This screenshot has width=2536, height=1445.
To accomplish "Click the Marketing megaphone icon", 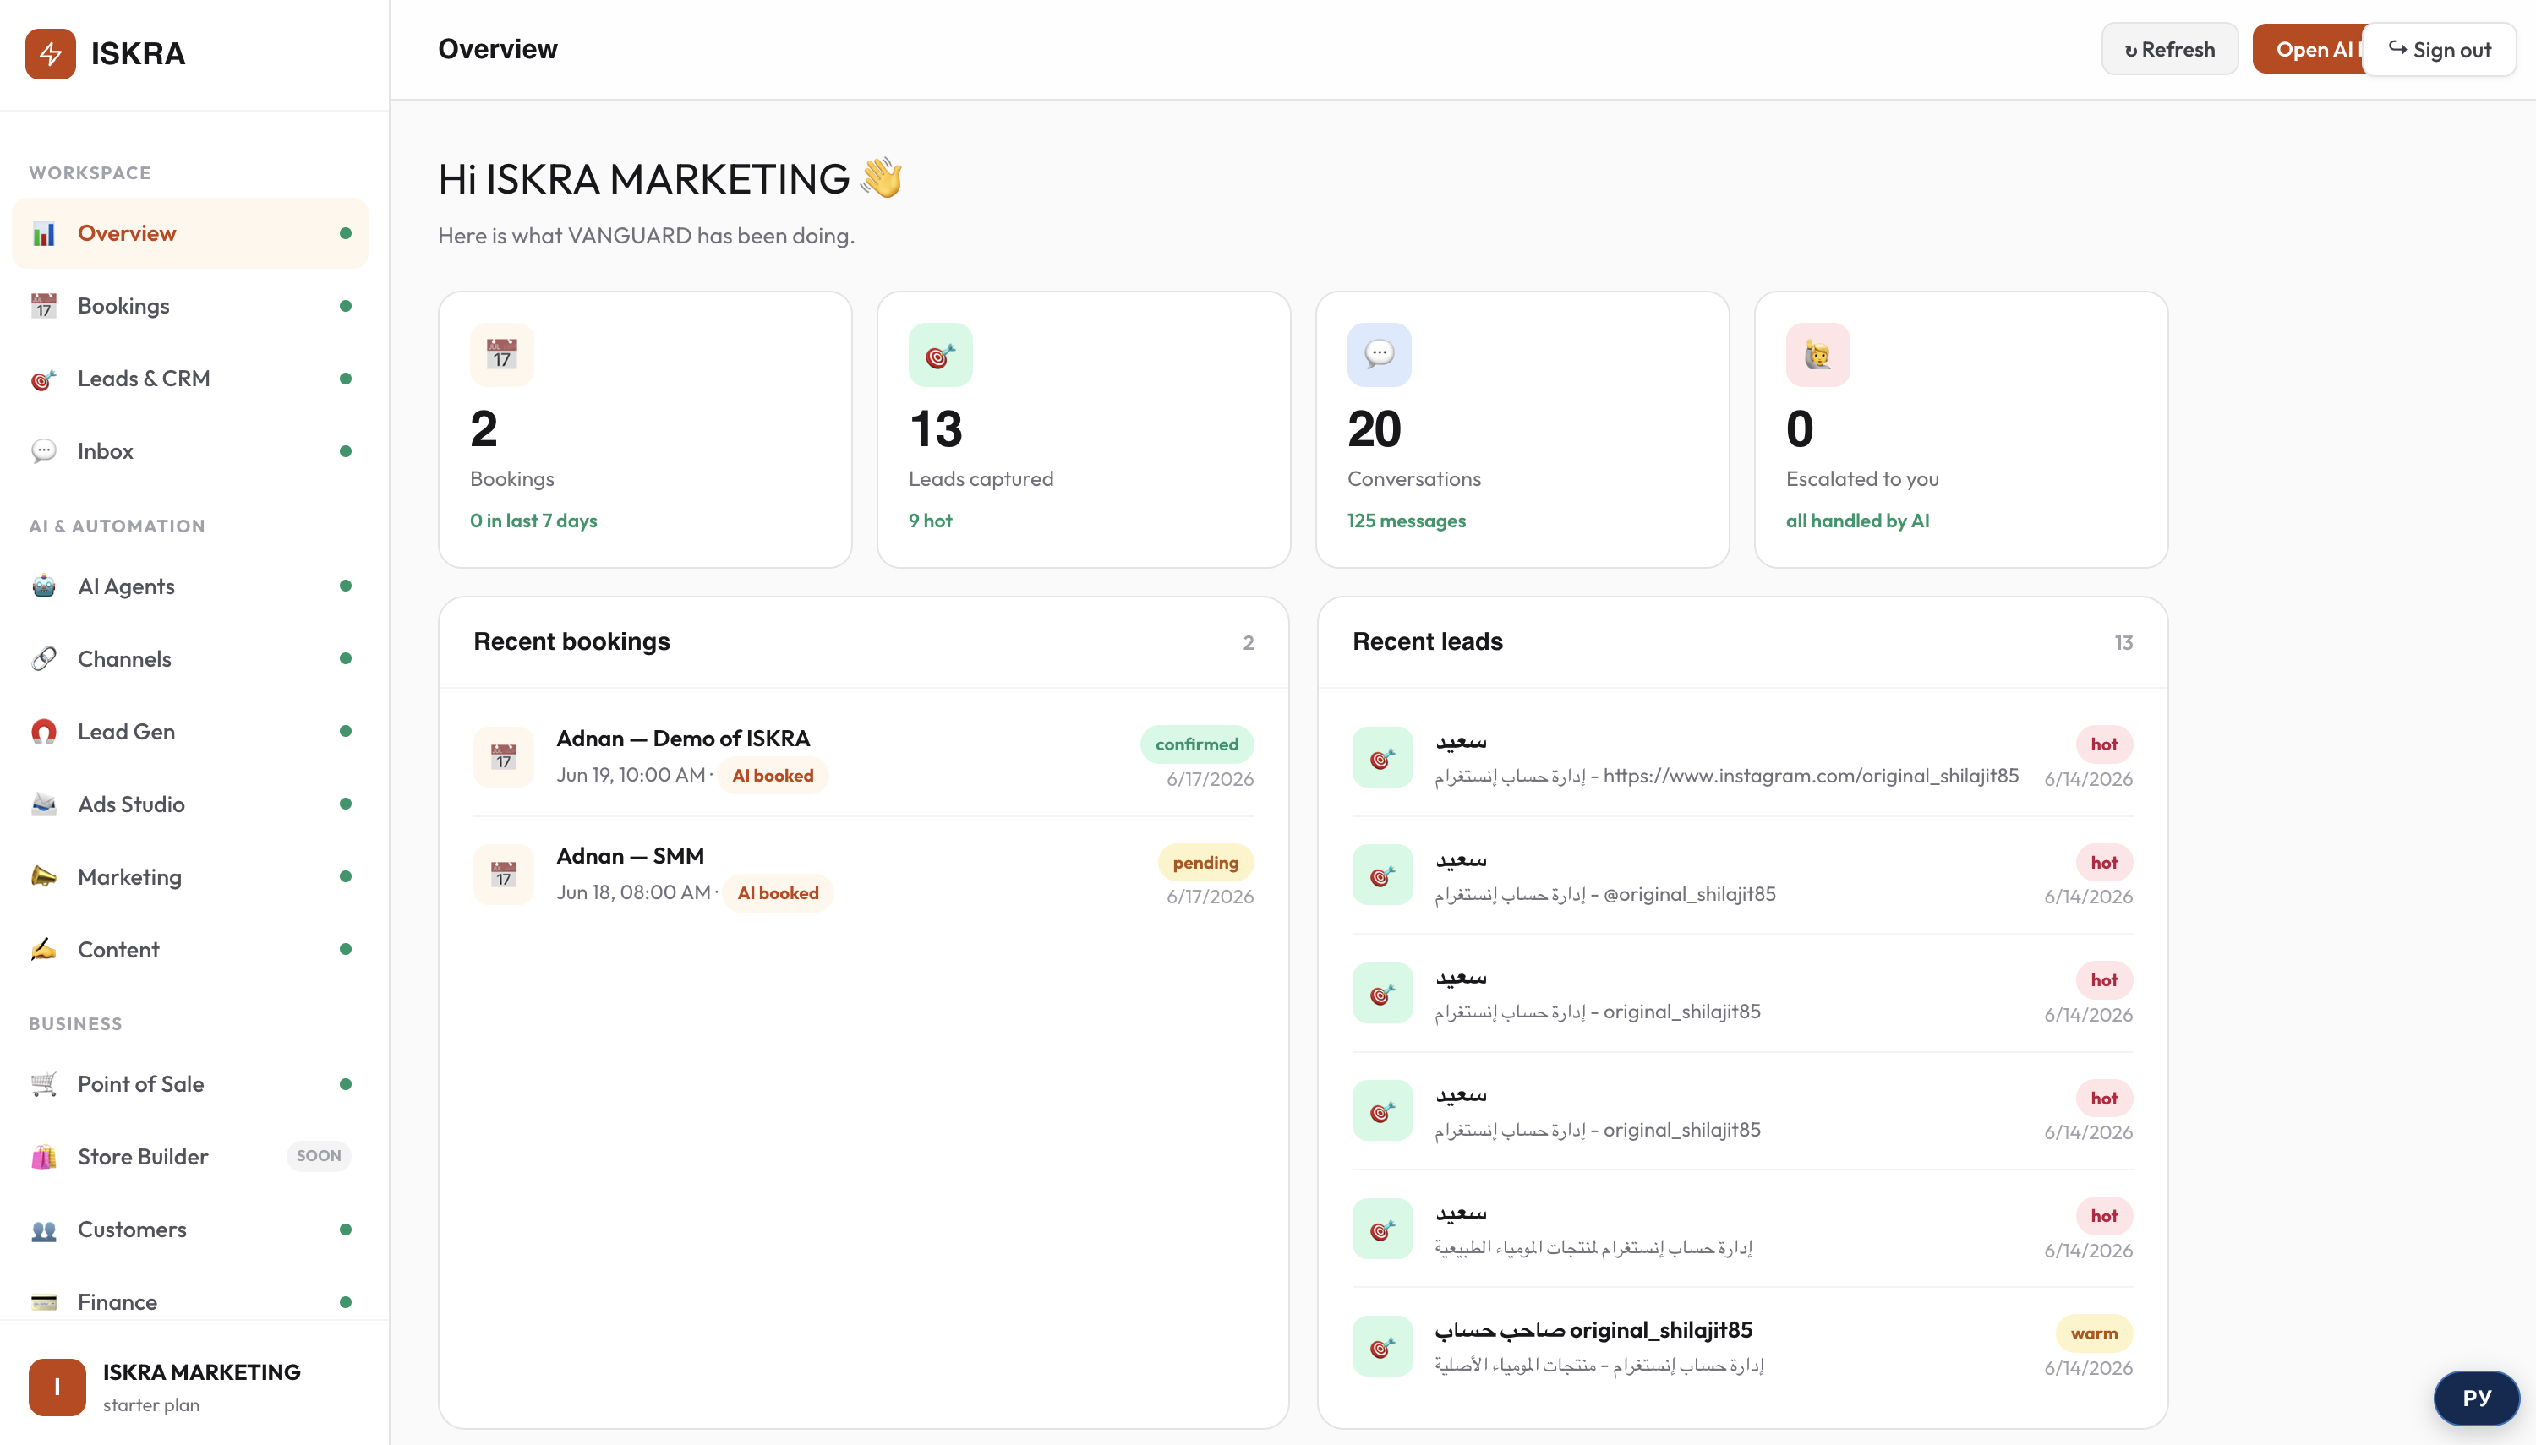I will pos(44,876).
